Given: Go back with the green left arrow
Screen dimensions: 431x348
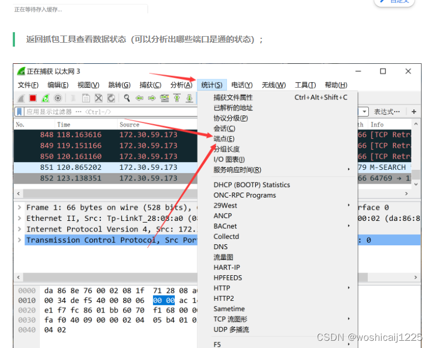Looking at the screenshot, I should tap(140, 98).
